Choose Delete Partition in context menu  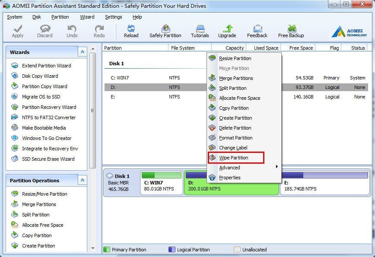pyautogui.click(x=244, y=128)
